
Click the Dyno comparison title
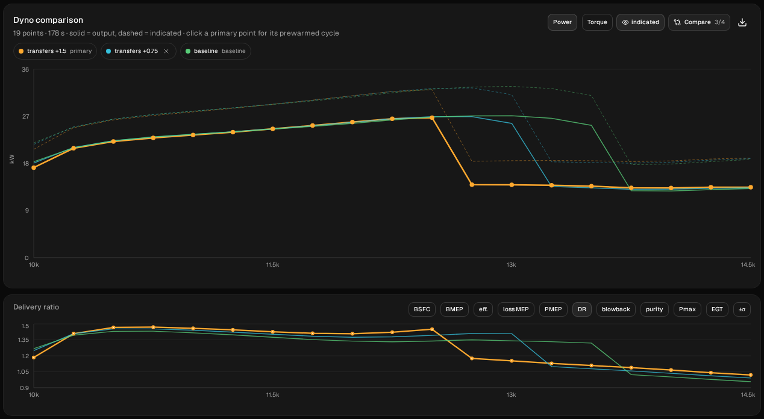tap(48, 20)
